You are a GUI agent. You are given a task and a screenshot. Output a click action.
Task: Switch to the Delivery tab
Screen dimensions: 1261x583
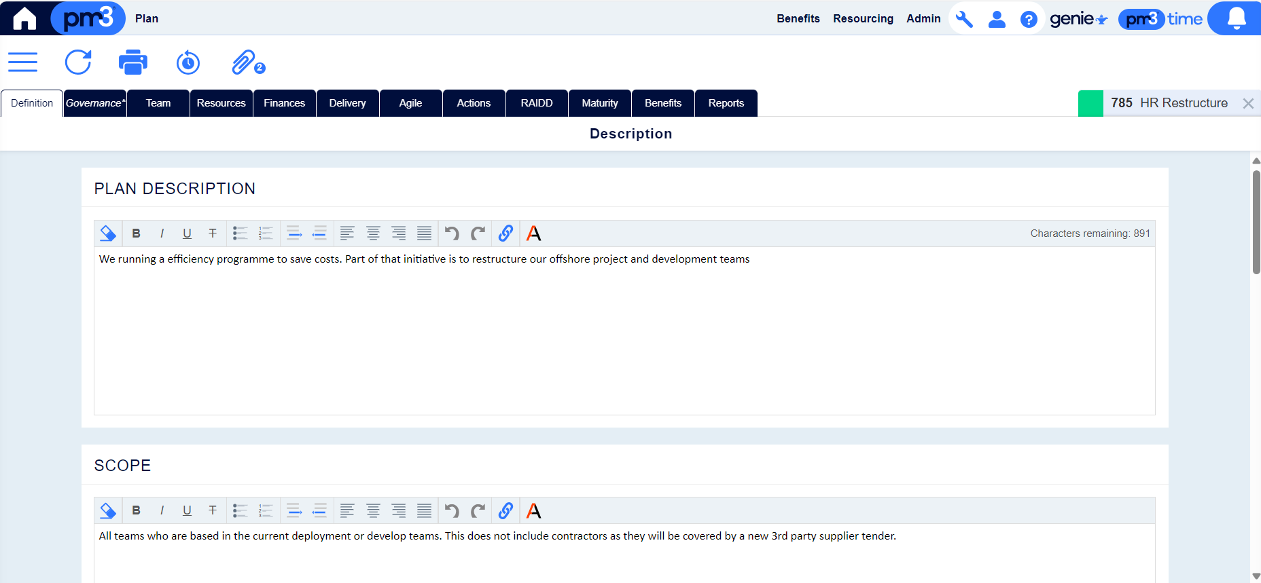point(348,103)
